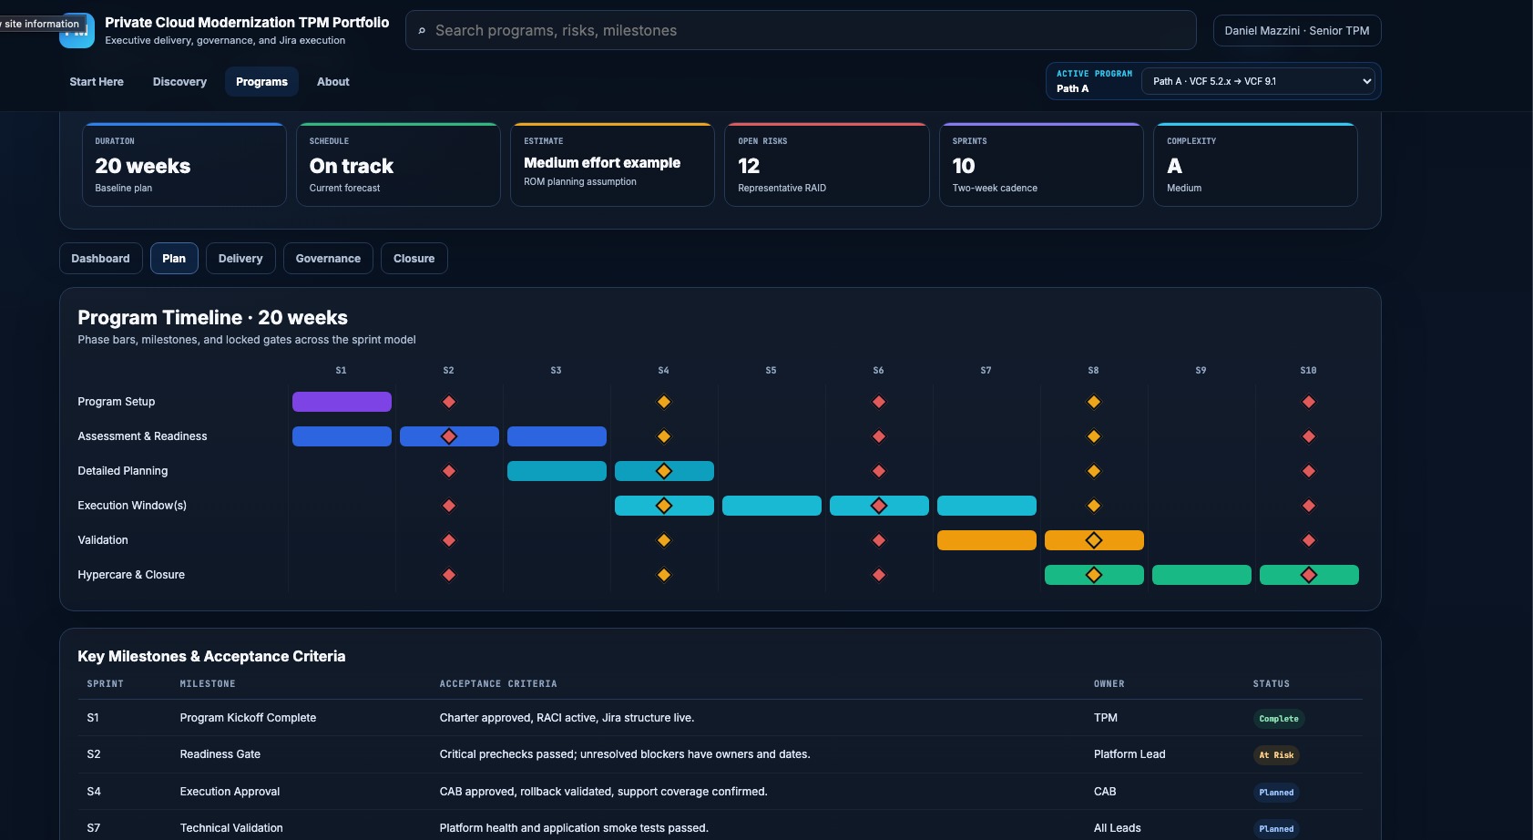Click the orange Validation bar in S7
Viewport: 1533px width, 840px height.
986,540
